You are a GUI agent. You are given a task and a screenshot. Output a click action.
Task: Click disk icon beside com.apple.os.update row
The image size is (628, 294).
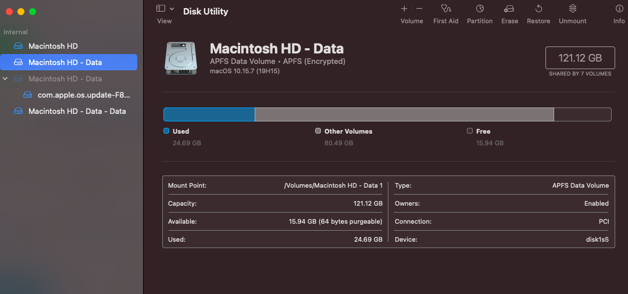coord(28,95)
